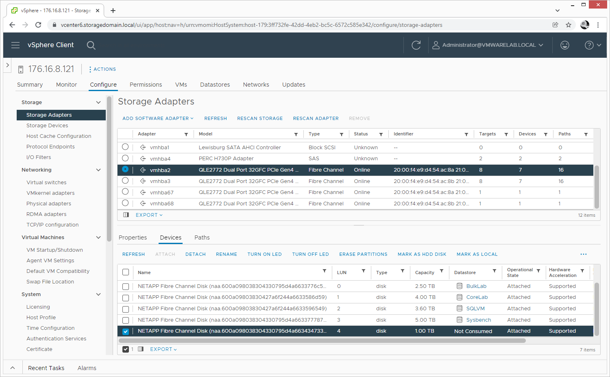Click DETACH for the selected device

coord(196,254)
